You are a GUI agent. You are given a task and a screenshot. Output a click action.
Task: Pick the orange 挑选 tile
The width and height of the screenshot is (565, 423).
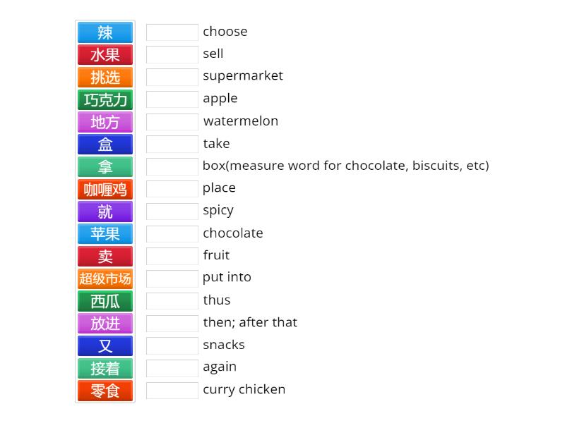point(105,78)
